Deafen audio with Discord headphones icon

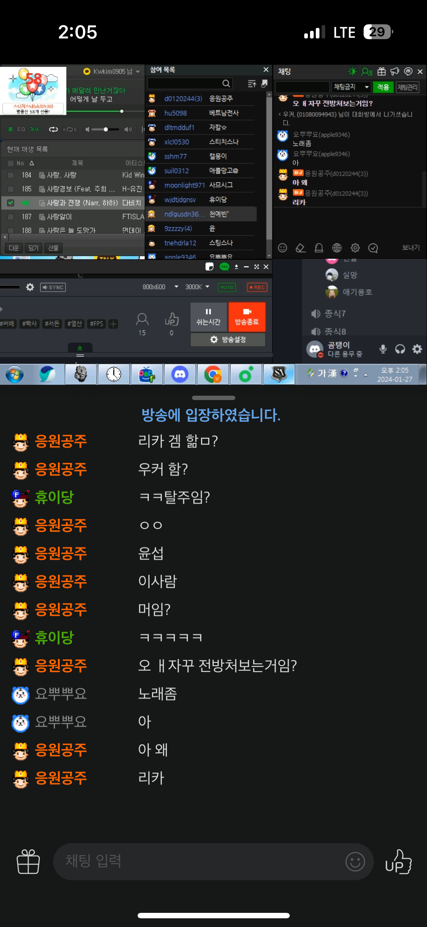click(400, 349)
